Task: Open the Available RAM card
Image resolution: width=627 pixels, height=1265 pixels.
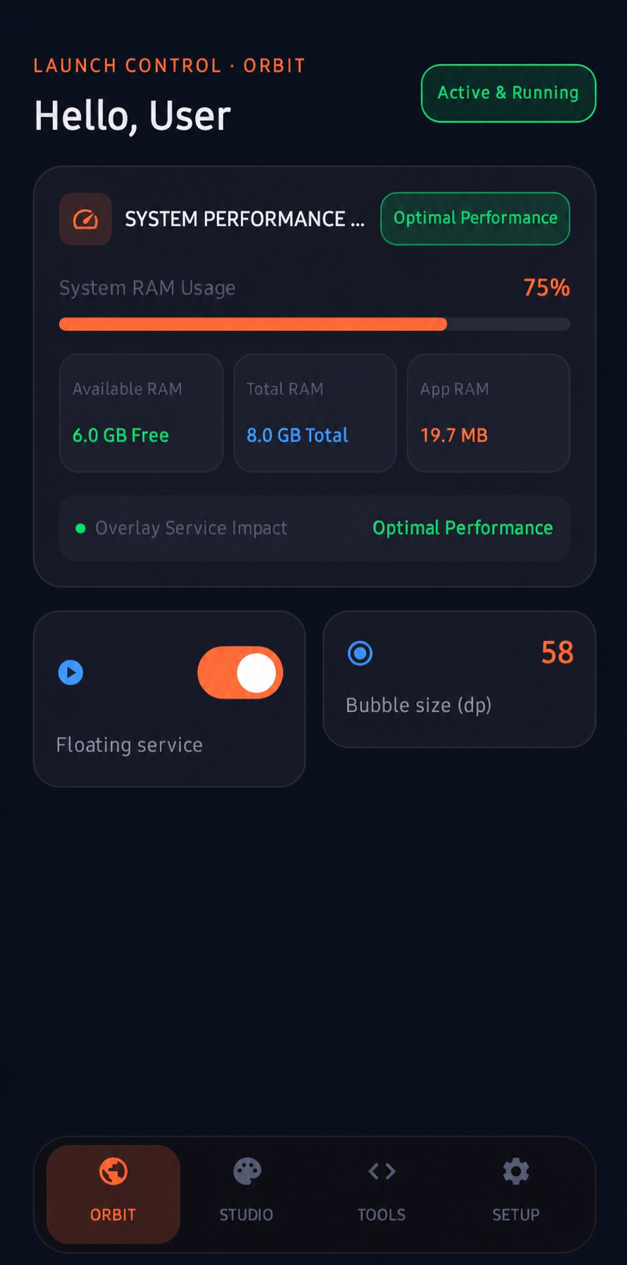Action: 141,413
